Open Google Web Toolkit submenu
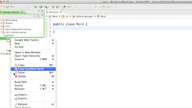 pos(33,40)
